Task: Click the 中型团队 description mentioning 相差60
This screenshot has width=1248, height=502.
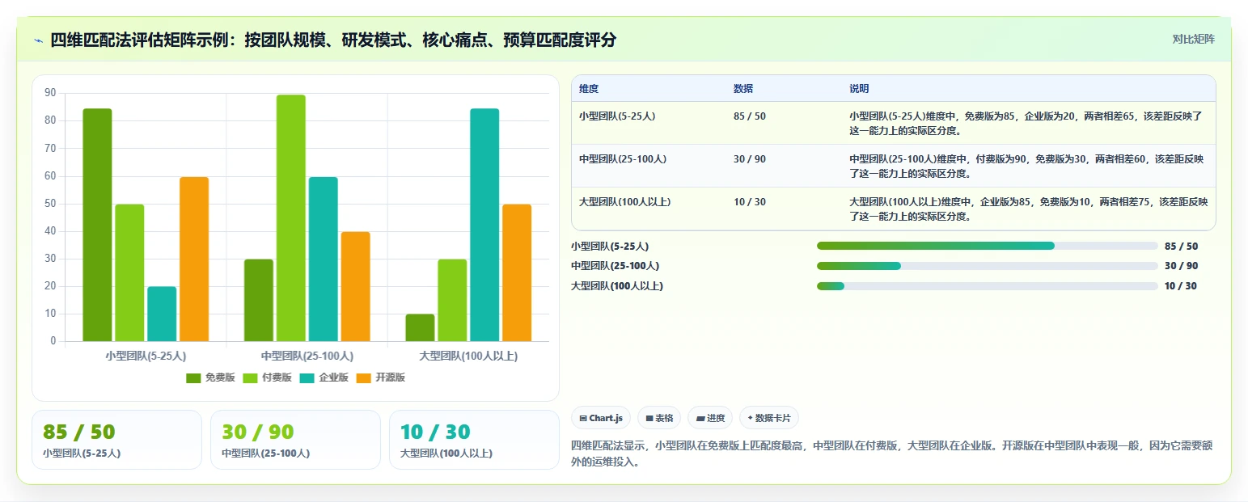Action: (x=1026, y=166)
